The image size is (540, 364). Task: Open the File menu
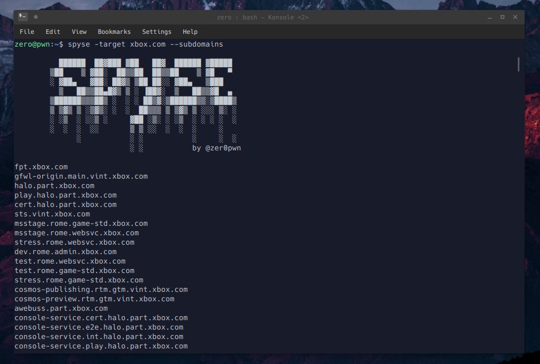coord(27,32)
